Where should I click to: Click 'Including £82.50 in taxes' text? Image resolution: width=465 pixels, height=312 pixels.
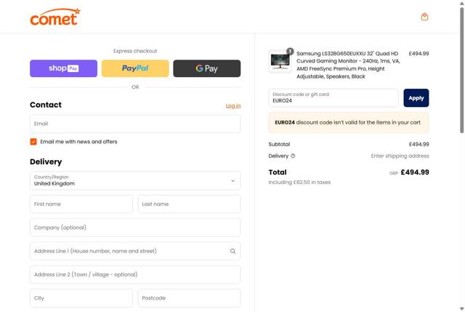299,183
